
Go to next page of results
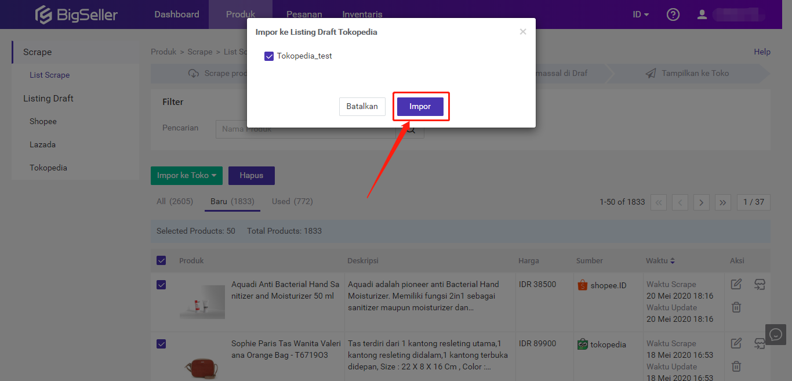pos(702,202)
